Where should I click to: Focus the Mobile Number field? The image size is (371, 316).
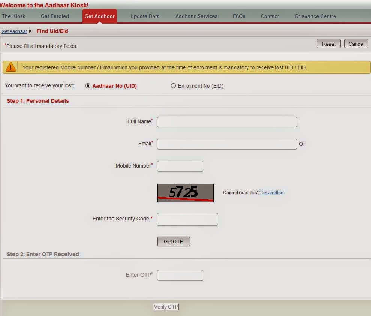(x=180, y=166)
